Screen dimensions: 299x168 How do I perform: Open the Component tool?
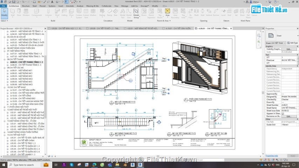pyautogui.click(x=36, y=13)
